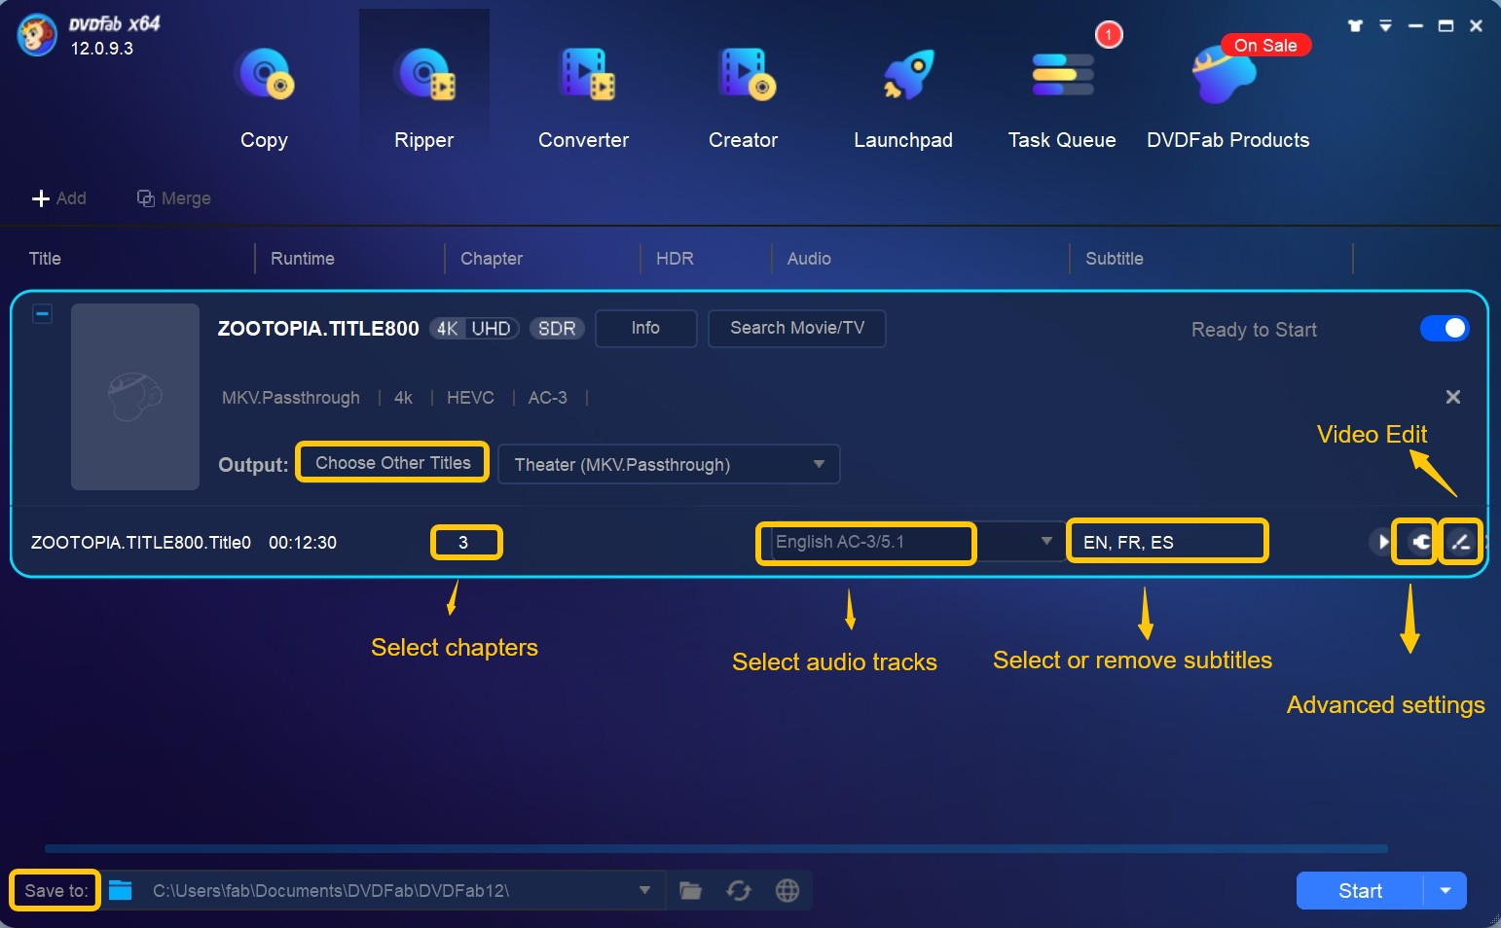Image resolution: width=1501 pixels, height=928 pixels.
Task: Click the Subtitle column header
Action: [1115, 259]
